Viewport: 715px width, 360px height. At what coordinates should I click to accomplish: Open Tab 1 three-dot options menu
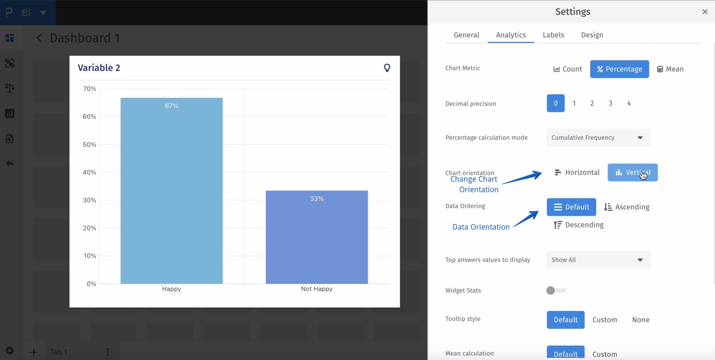click(108, 352)
